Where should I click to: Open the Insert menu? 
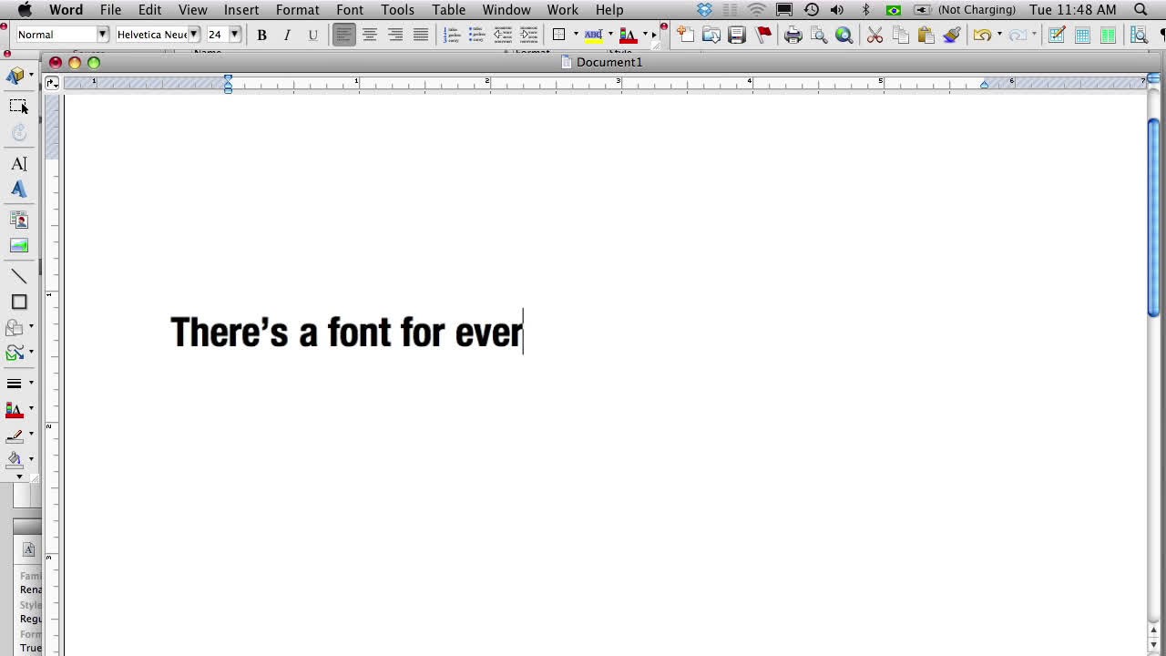(241, 9)
